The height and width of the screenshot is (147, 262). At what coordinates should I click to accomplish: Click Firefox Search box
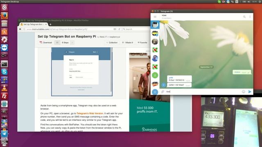tap(136, 29)
